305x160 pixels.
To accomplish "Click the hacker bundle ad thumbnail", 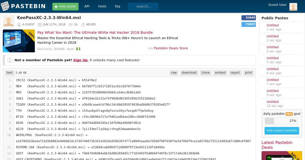I will [19, 41].
